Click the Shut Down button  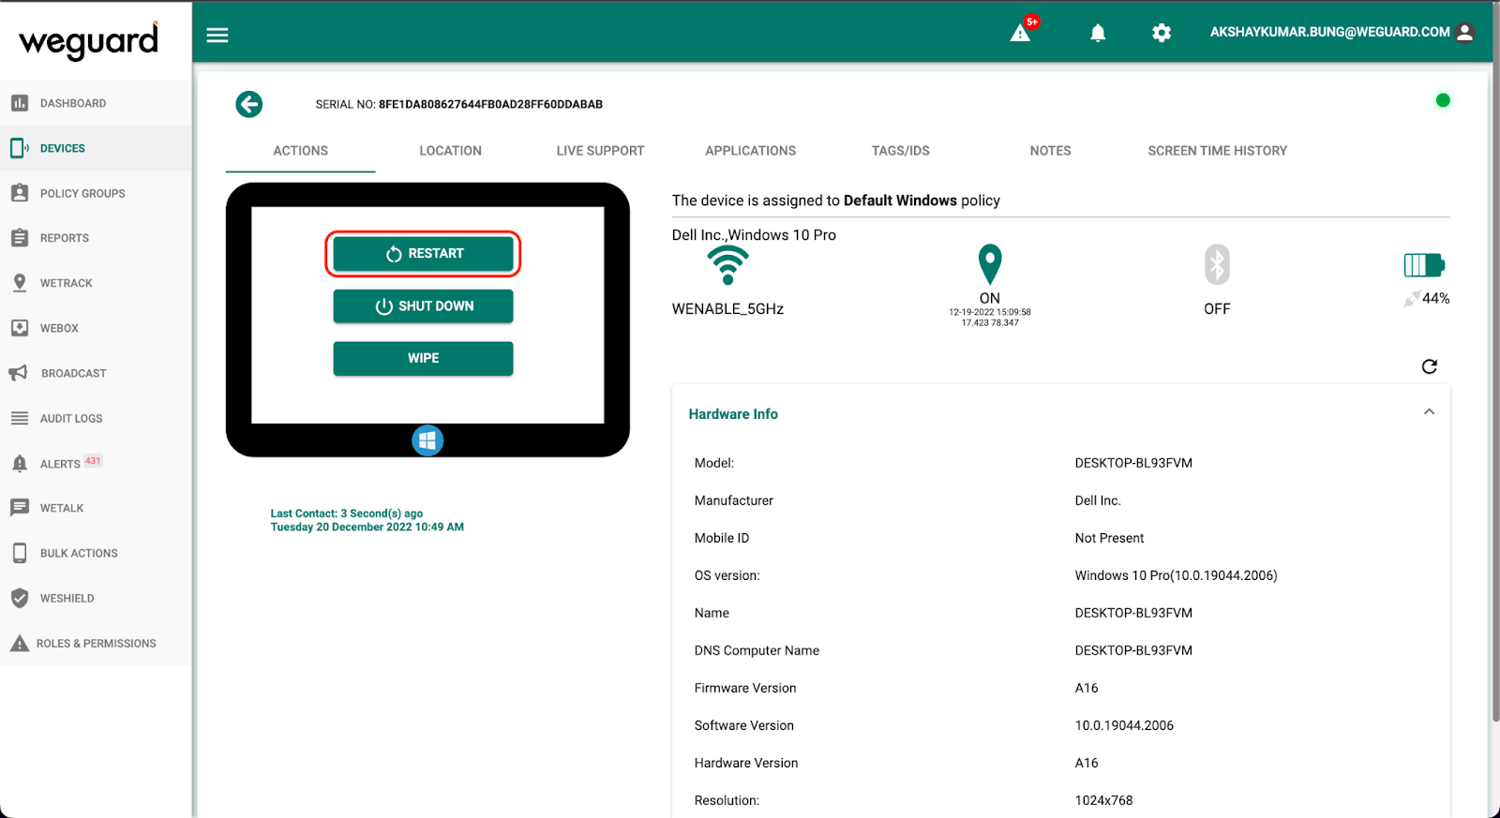423,306
